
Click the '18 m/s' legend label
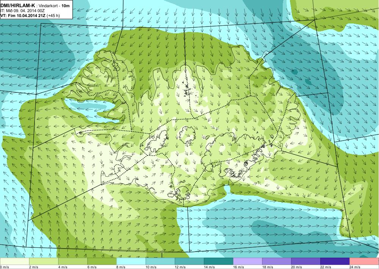click(268, 267)
